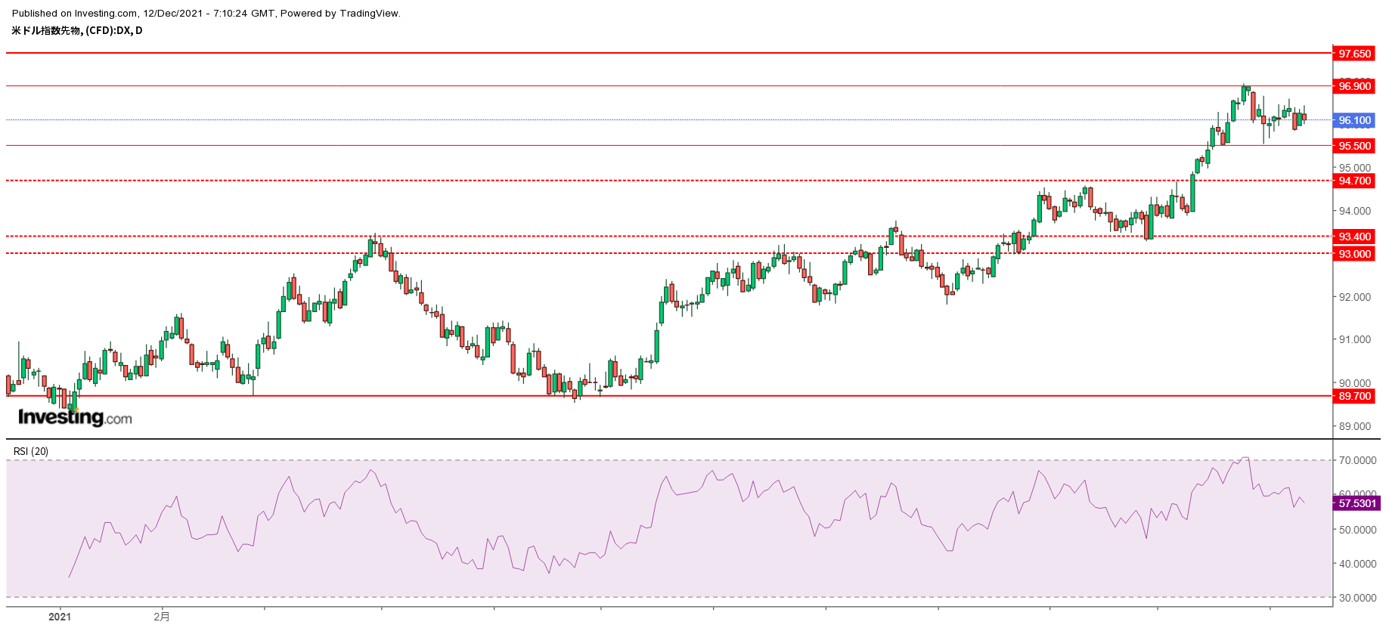
Task: Click the 93.000 red price label
Action: point(1353,254)
